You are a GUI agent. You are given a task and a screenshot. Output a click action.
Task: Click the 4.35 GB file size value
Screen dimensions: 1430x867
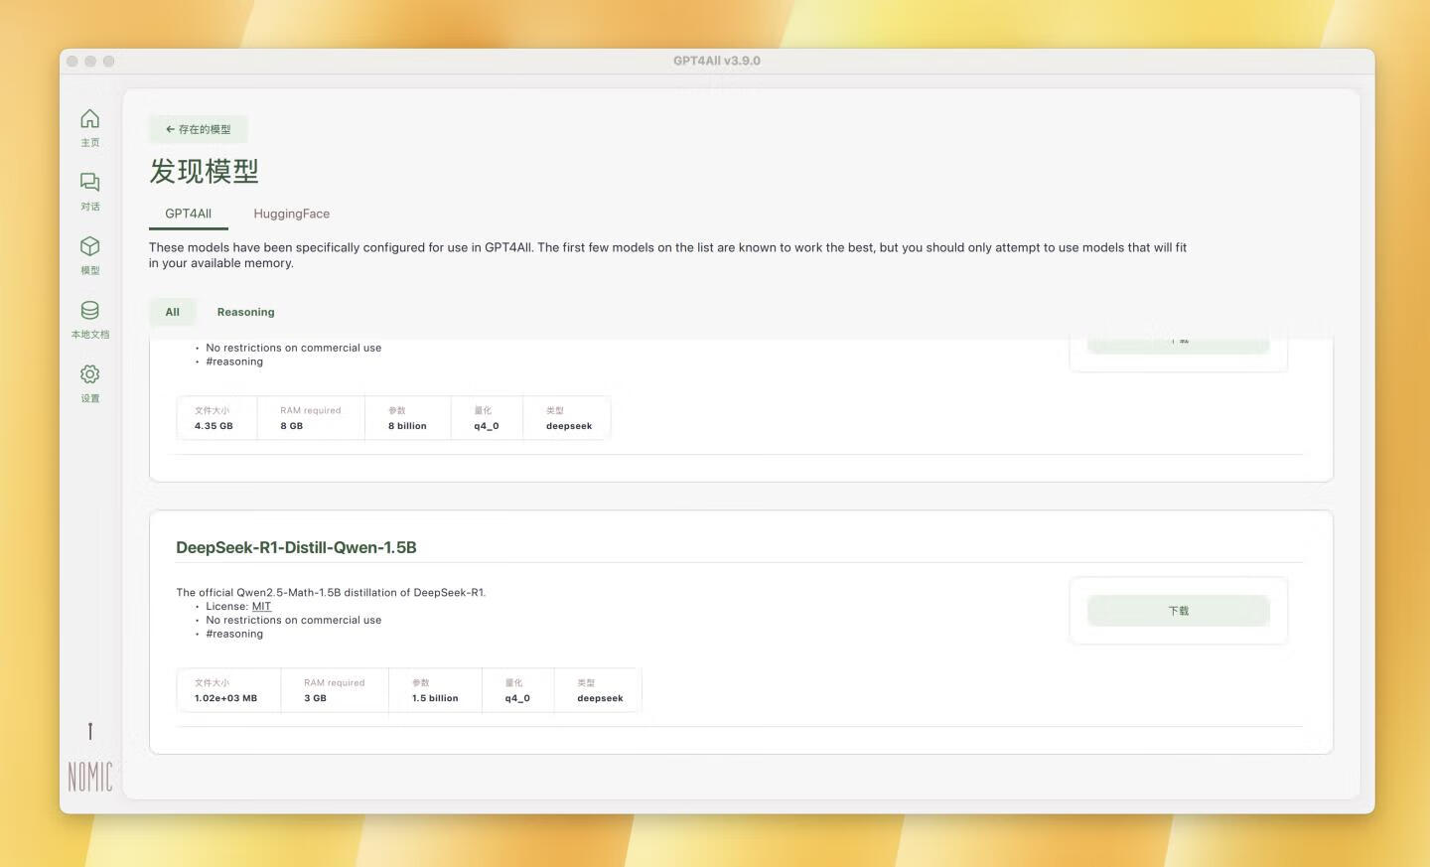pos(214,426)
